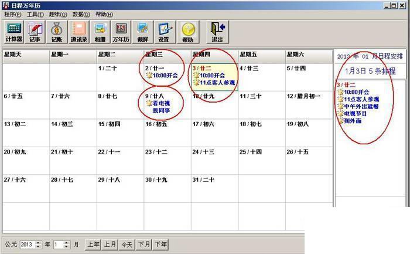Open the 通讯录 address book
Screen dimensions: 410x254
78,32
